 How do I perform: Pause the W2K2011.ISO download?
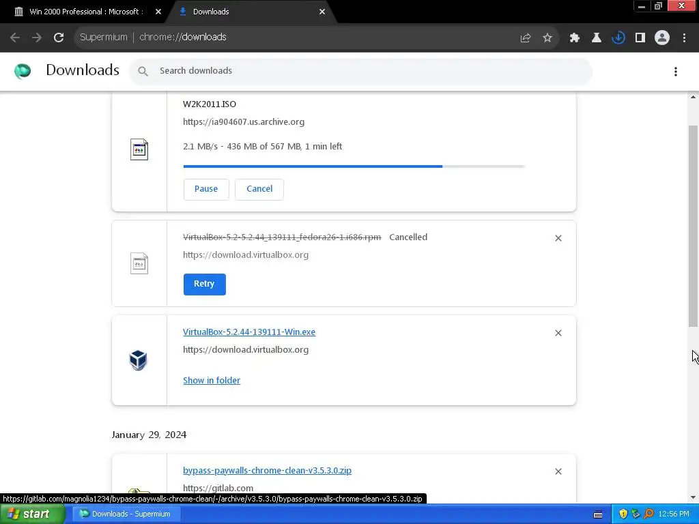206,190
